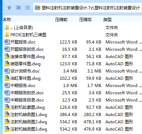Click the 122.5 KB size of 开题报告.doc
Image resolution: width=142 pixels, height=134 pixels.
point(68,42)
